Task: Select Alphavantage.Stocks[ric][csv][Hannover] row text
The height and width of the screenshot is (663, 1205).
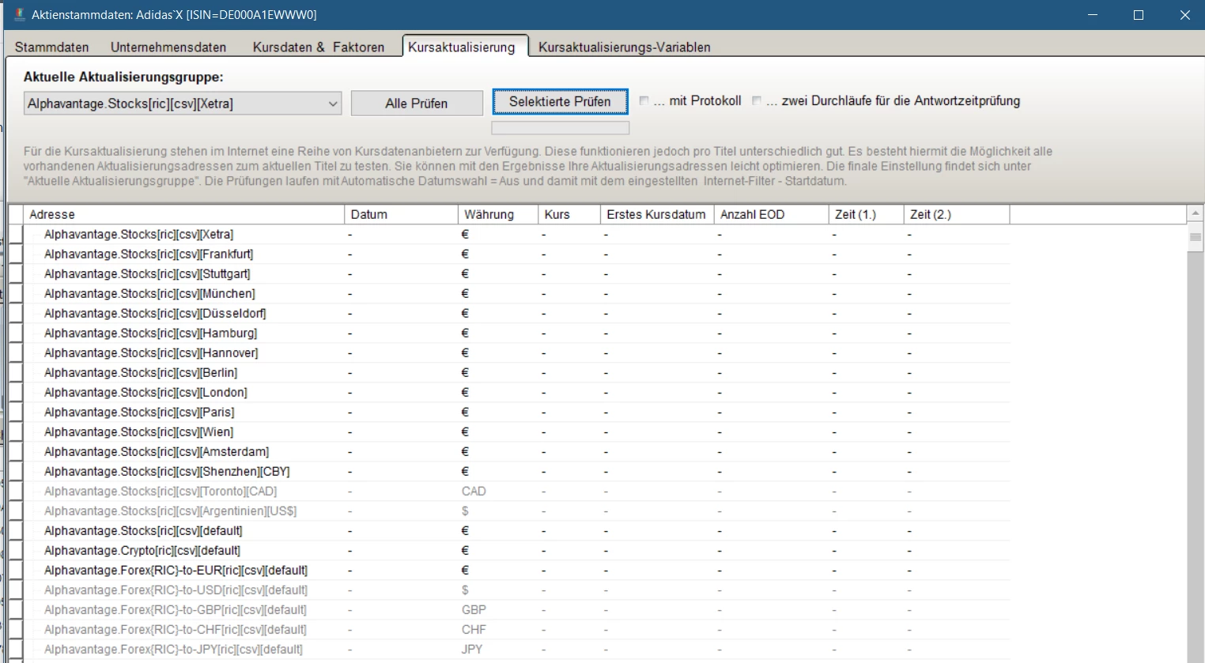Action: [x=151, y=353]
